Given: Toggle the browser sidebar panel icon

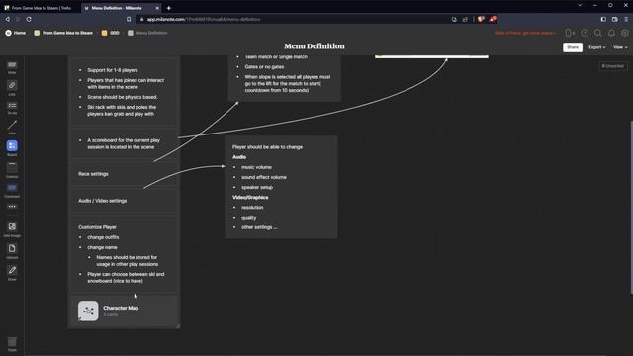Looking at the screenshot, I should pos(603,19).
